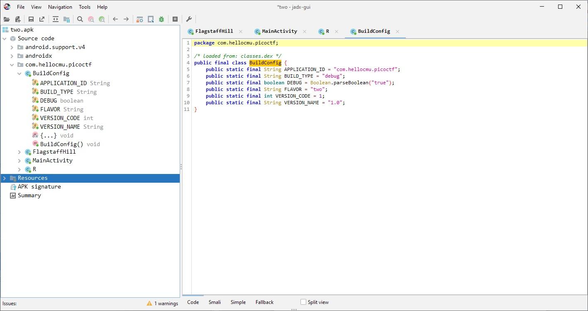Expand the Resources tree node
This screenshot has width=588, height=311.
[x=5, y=178]
